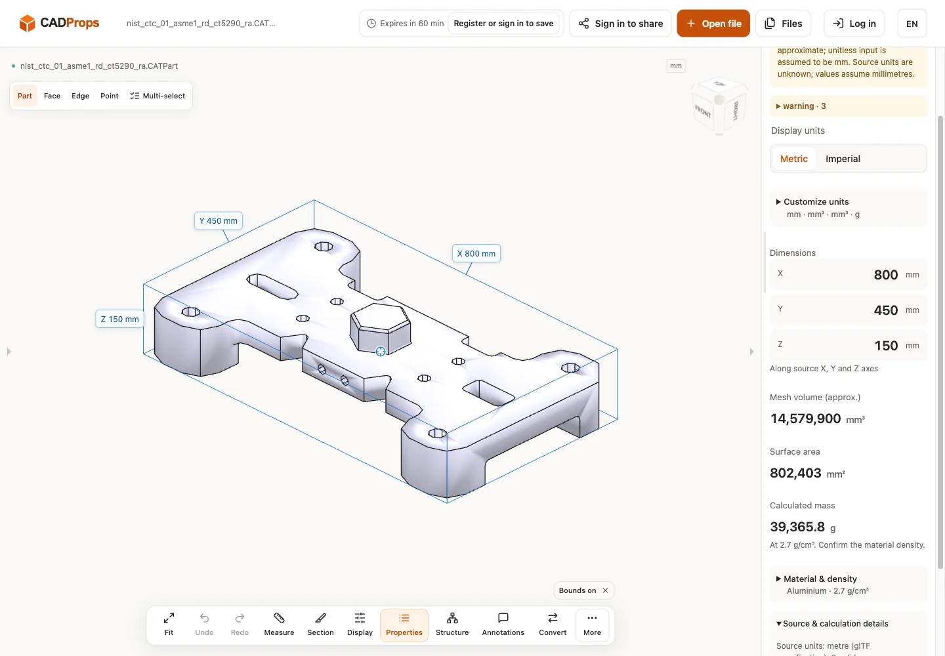Switch display units to Imperial

pos(843,159)
